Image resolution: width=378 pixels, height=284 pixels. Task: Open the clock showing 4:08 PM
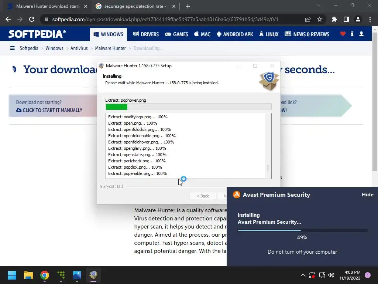[x=350, y=275]
